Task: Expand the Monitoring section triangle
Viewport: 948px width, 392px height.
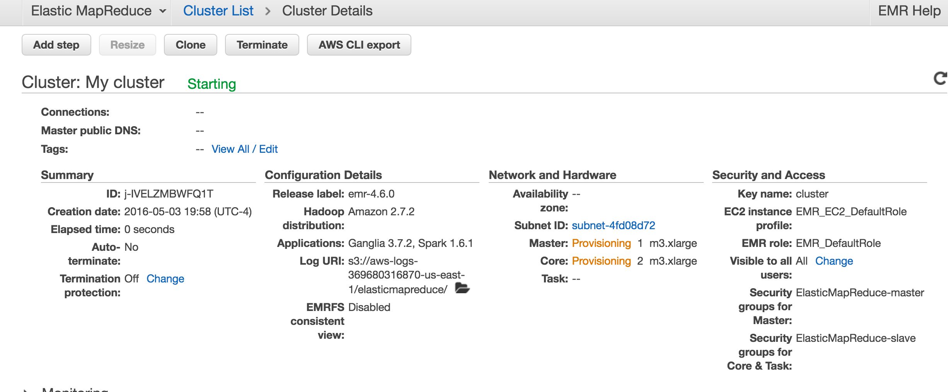Action: (26, 390)
